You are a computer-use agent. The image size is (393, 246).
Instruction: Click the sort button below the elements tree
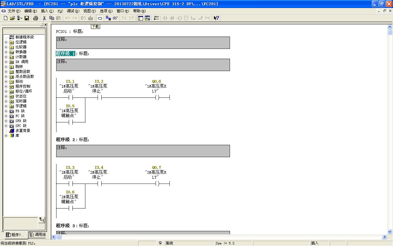tap(42, 220)
